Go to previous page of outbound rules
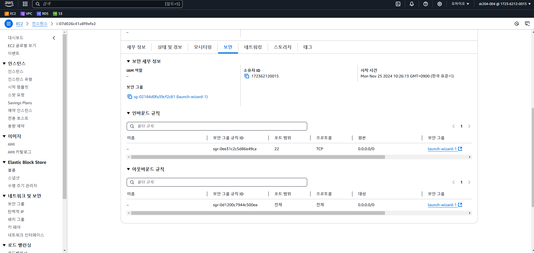Image resolution: width=534 pixels, height=253 pixels. 454,182
